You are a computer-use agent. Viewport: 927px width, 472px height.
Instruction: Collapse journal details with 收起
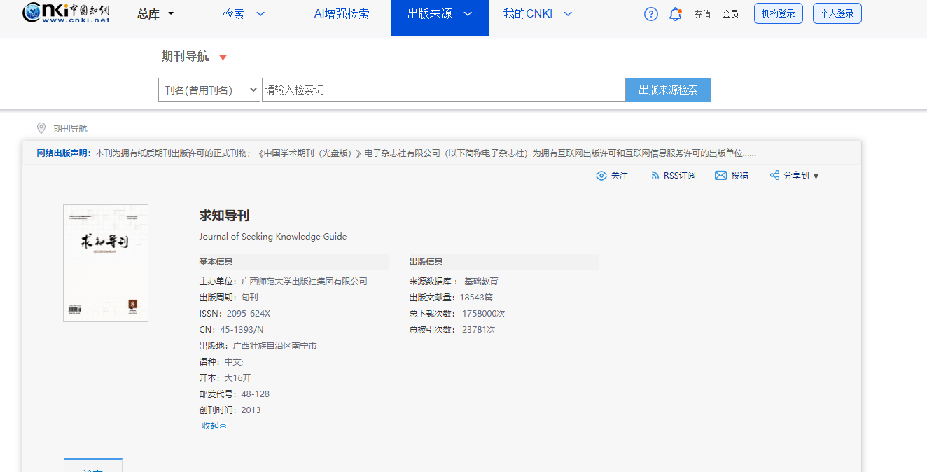tap(214, 426)
